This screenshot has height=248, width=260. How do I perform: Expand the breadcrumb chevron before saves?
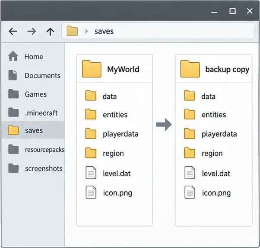tap(86, 31)
